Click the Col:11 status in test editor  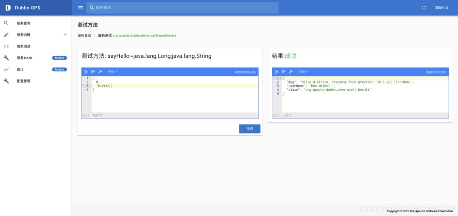[98, 115]
